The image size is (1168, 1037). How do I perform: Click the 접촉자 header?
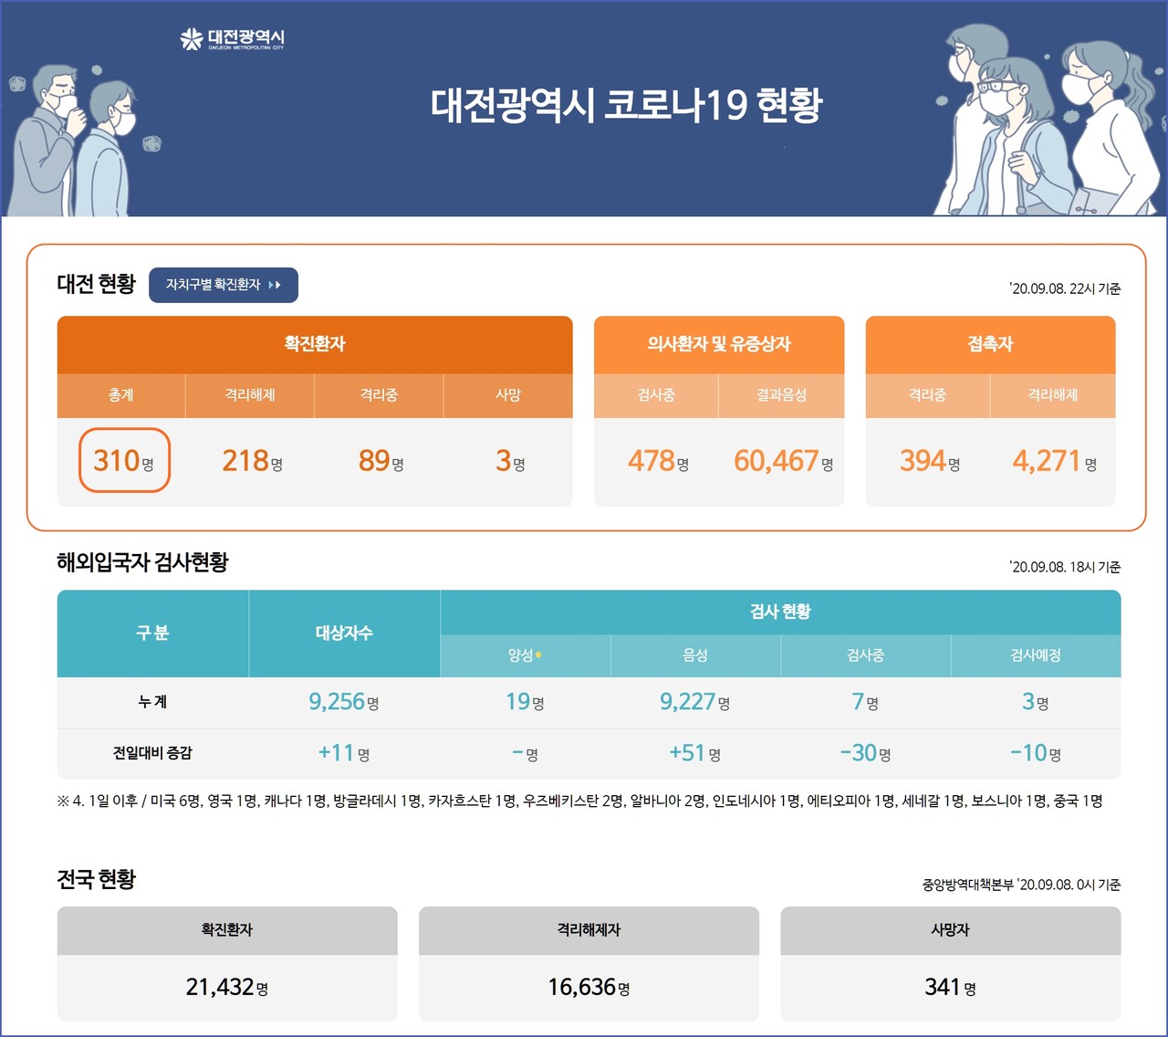point(990,344)
